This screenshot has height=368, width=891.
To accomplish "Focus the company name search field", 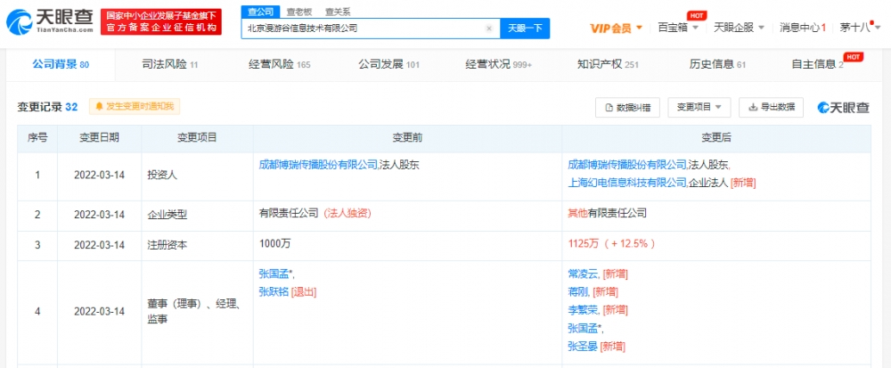I will click(x=371, y=29).
